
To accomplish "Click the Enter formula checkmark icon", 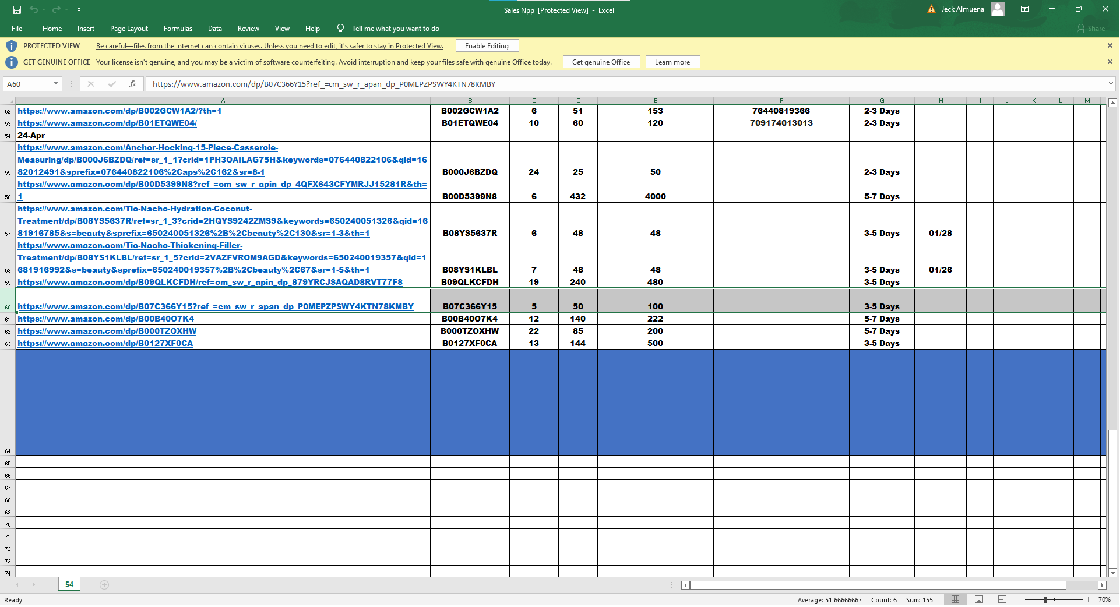I will point(112,84).
